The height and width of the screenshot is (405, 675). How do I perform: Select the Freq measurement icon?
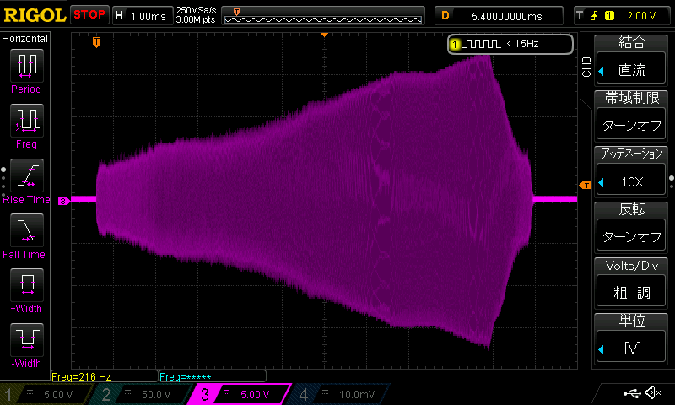coord(27,121)
